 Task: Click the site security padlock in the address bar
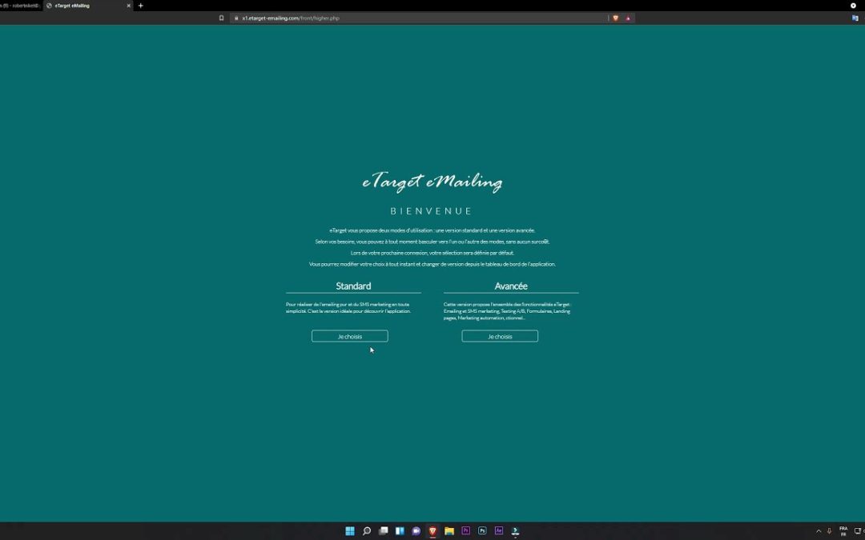click(235, 18)
